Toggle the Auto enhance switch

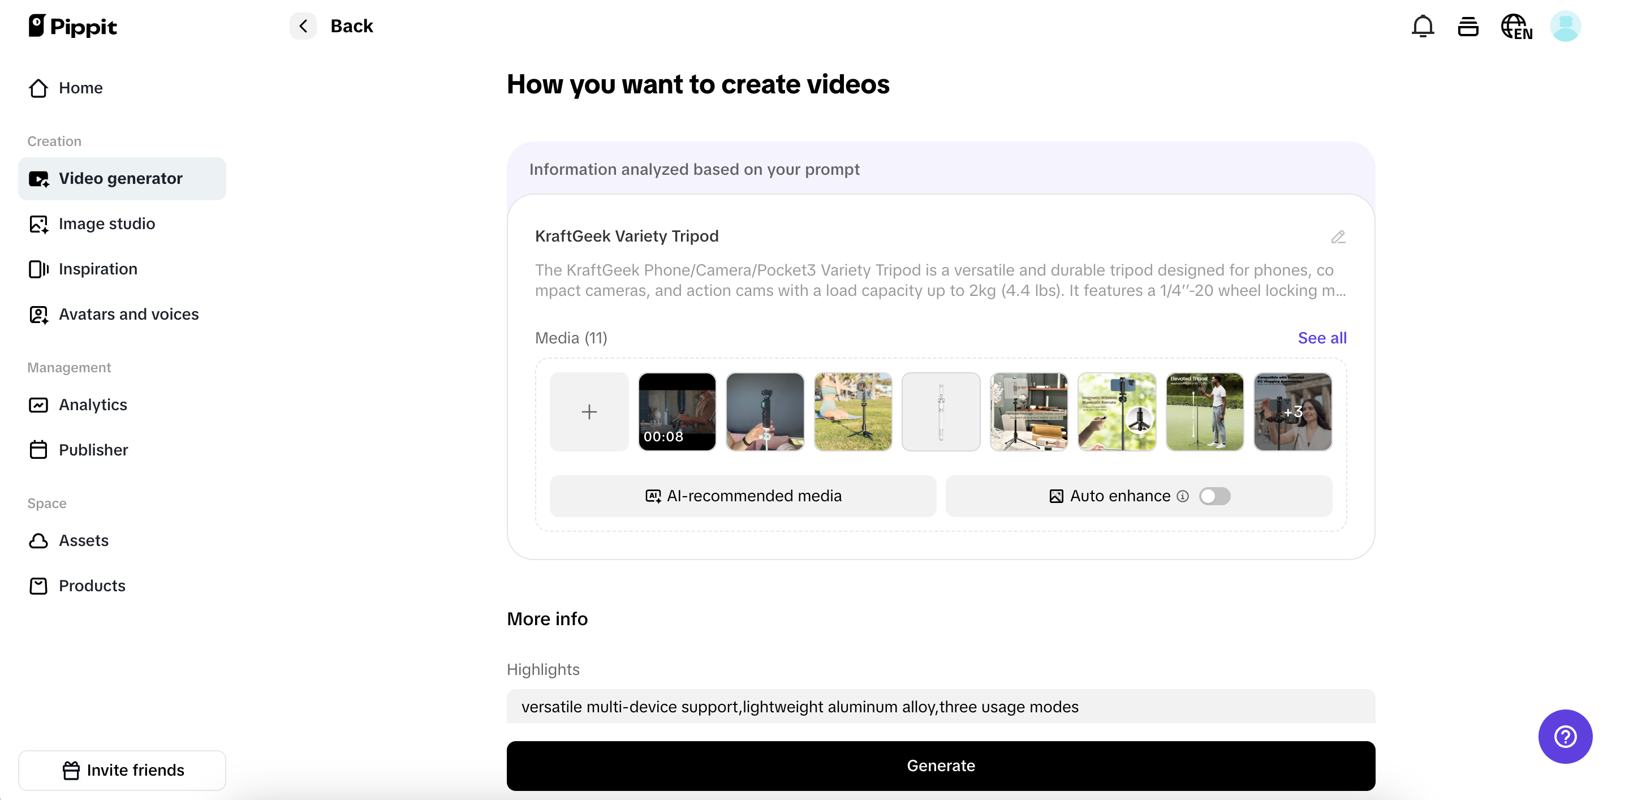point(1214,496)
